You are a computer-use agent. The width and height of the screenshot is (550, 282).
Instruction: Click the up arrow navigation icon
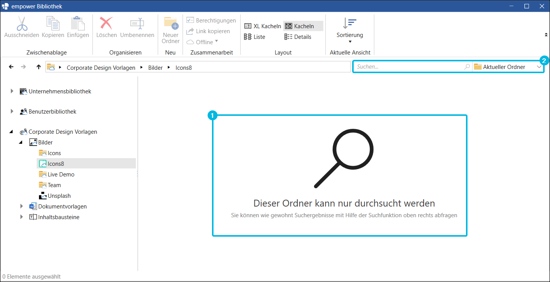[38, 67]
